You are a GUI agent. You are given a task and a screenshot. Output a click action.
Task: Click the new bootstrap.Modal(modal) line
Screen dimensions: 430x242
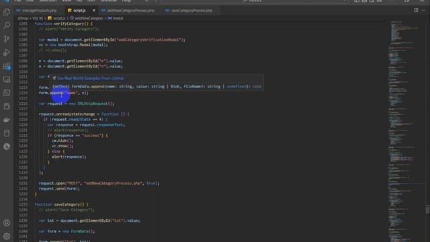tap(73, 45)
